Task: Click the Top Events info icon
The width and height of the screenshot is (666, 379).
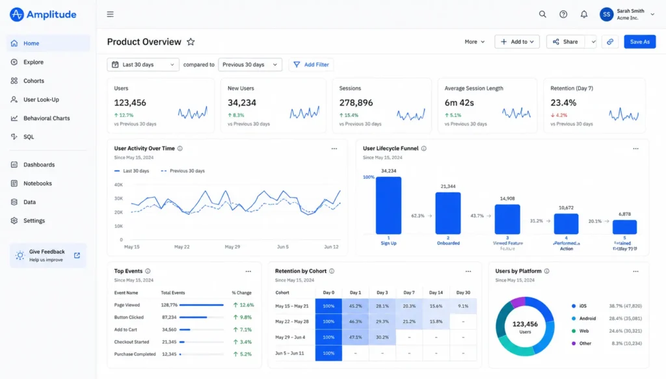Action: coord(148,271)
